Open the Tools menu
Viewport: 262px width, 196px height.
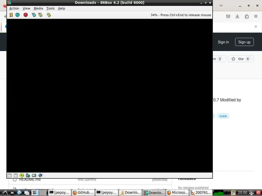click(50, 8)
